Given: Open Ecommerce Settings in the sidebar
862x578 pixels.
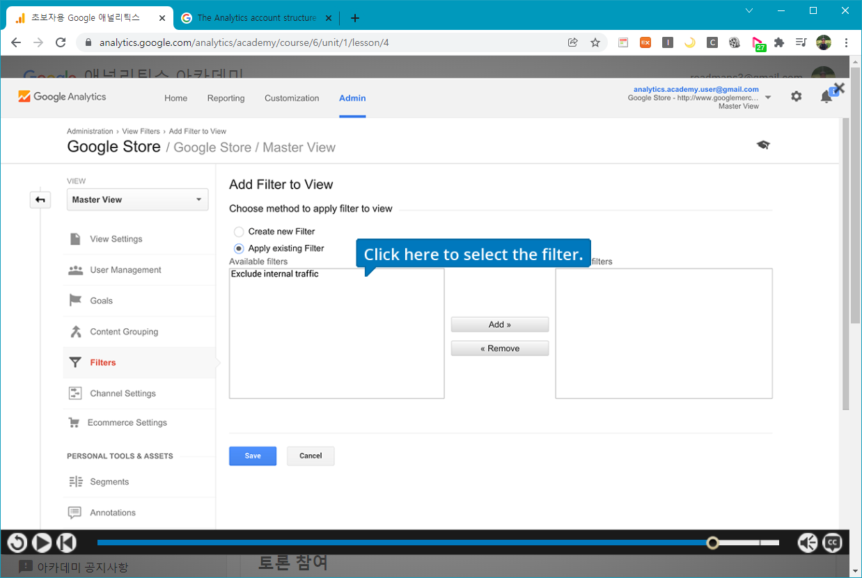Looking at the screenshot, I should pos(127,423).
